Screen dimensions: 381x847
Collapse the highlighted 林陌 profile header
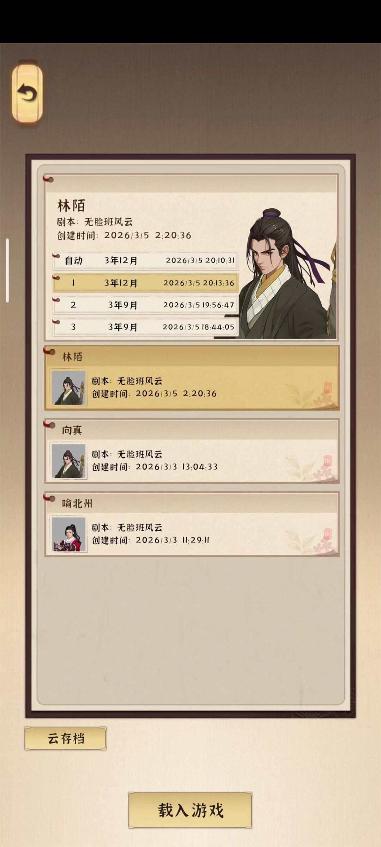point(192,356)
